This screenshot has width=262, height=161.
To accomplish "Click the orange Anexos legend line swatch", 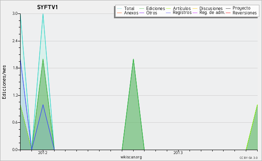I will (x=120, y=13).
